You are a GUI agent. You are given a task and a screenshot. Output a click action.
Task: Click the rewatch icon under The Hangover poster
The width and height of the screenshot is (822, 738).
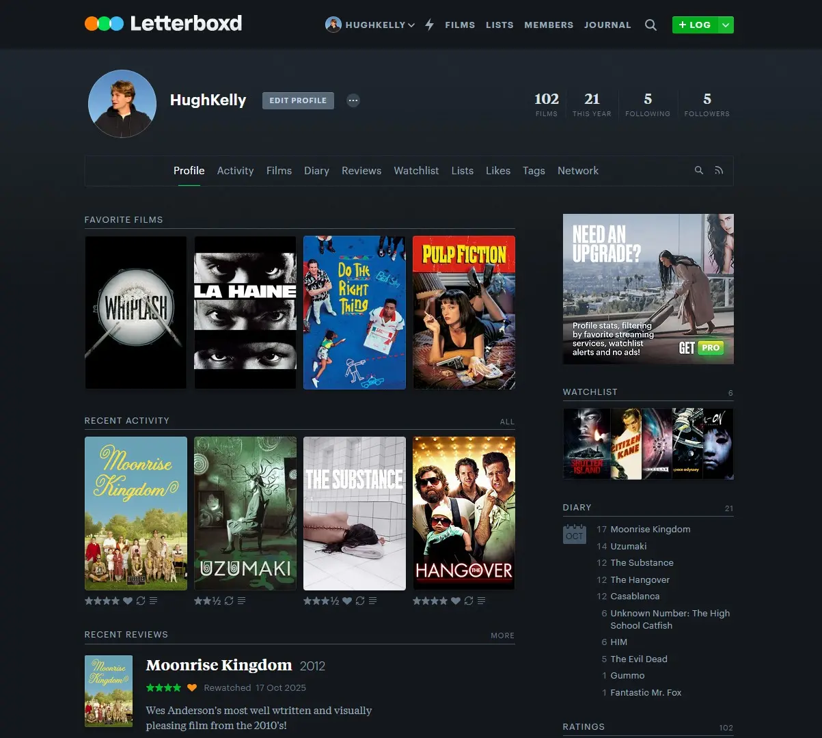point(469,601)
